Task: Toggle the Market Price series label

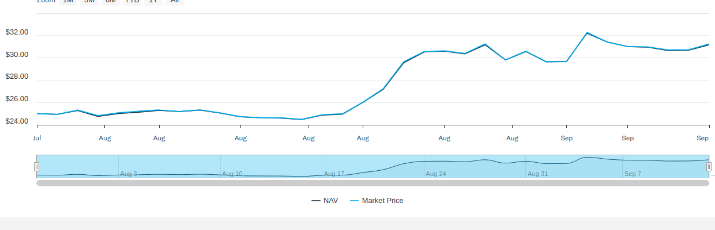Action: 383,201
